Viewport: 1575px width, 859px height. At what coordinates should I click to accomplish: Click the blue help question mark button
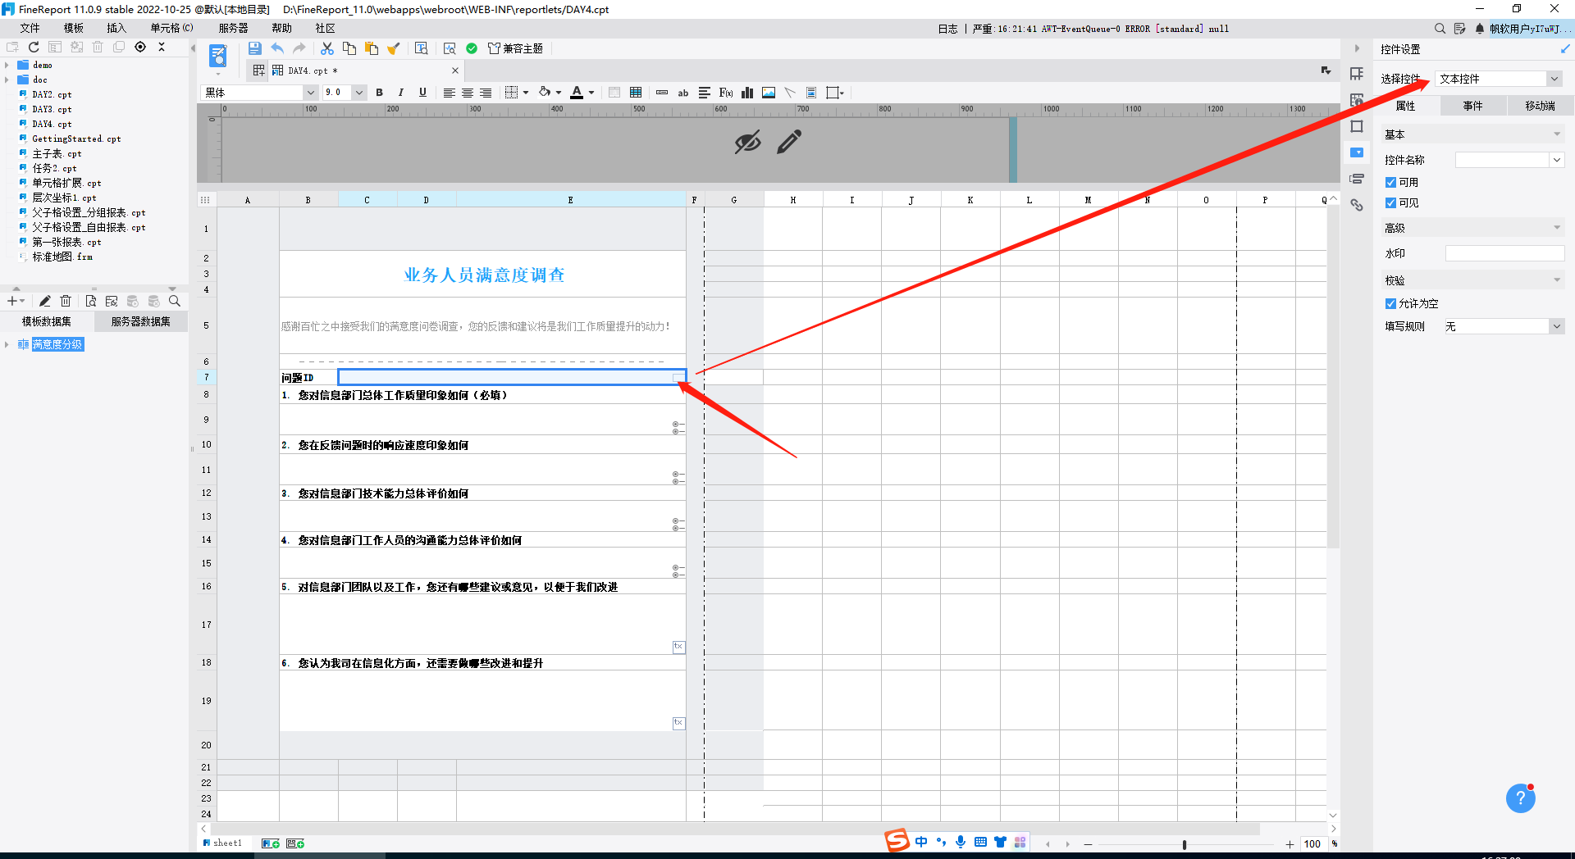tap(1520, 798)
